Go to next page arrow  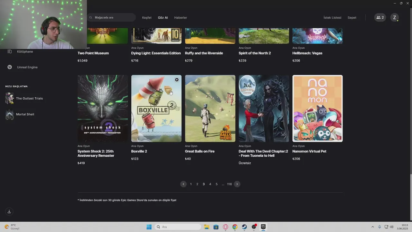coord(237,184)
